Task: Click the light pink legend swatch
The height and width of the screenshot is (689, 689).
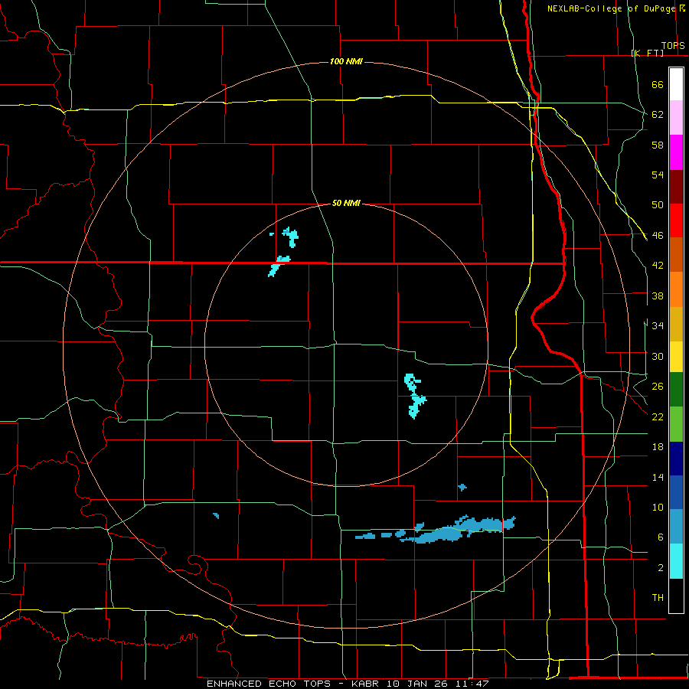Action: (676, 117)
